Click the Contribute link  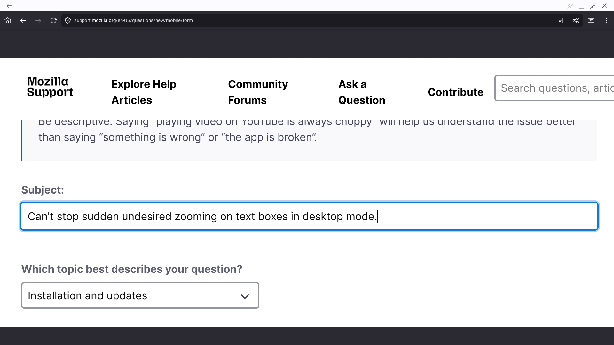coord(455,92)
